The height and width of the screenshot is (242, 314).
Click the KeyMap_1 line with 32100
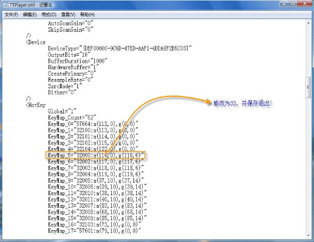pyautogui.click(x=93, y=130)
